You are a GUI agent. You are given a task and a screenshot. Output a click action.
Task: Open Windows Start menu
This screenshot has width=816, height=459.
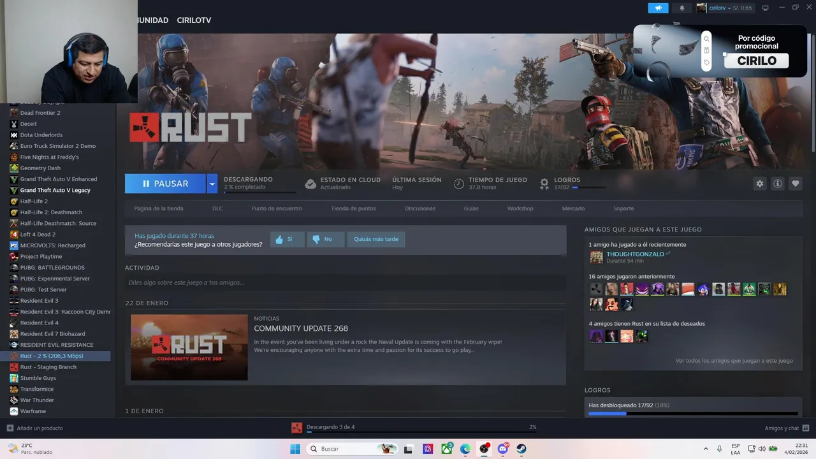[x=295, y=449]
